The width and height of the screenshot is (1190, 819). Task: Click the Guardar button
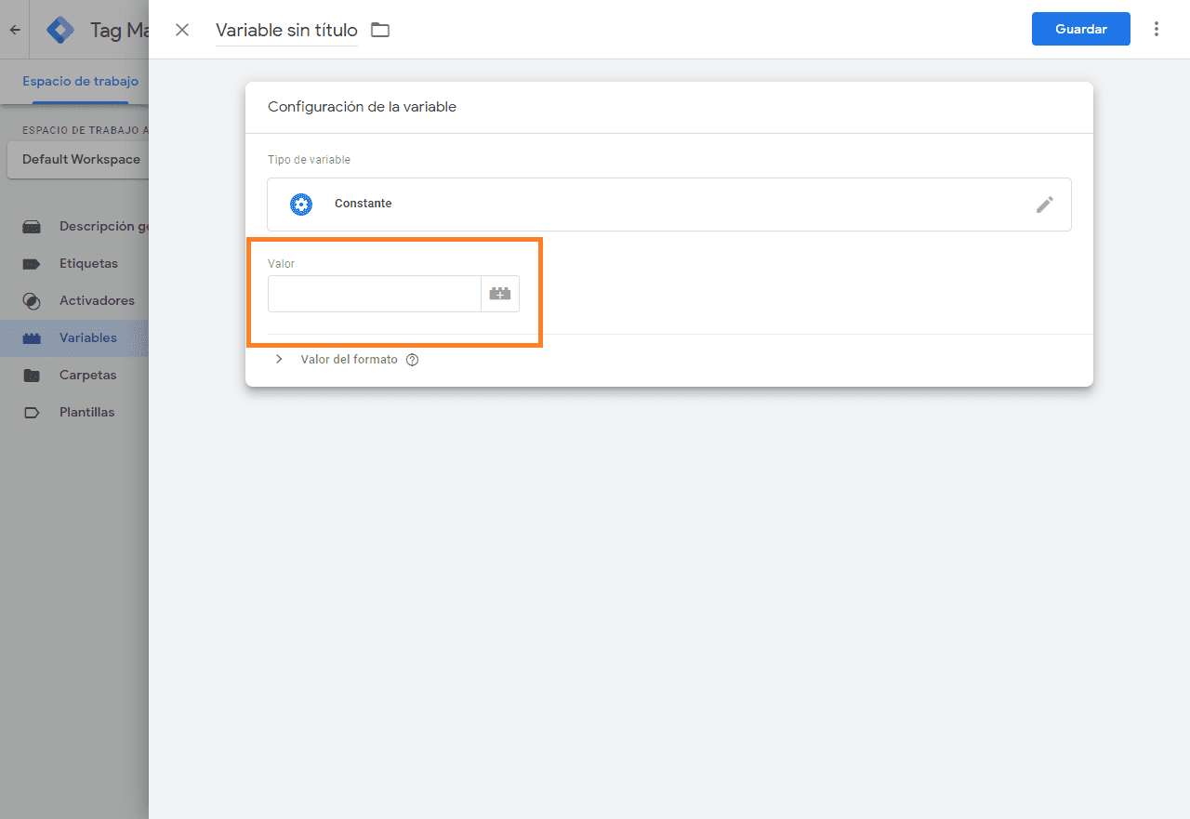1080,29
